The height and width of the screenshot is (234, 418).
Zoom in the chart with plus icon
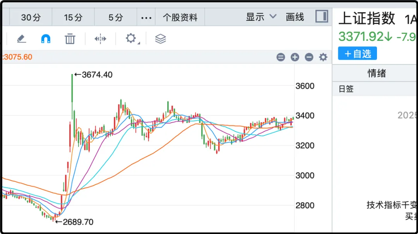click(x=295, y=57)
